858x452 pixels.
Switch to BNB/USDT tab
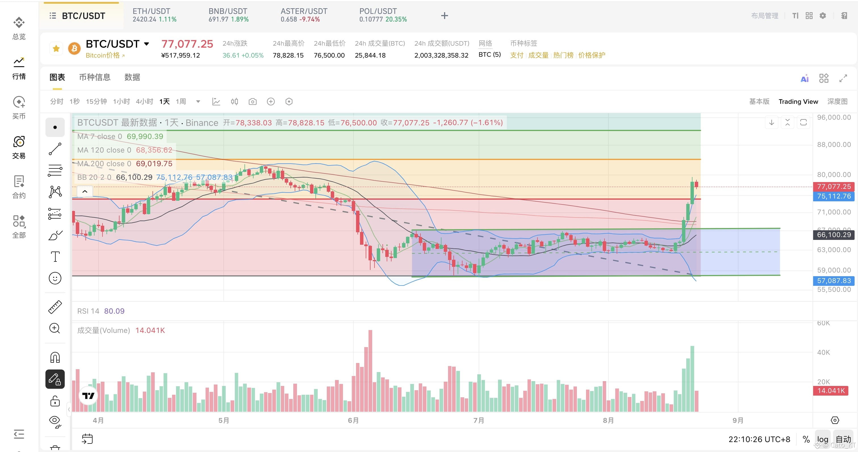(x=229, y=15)
